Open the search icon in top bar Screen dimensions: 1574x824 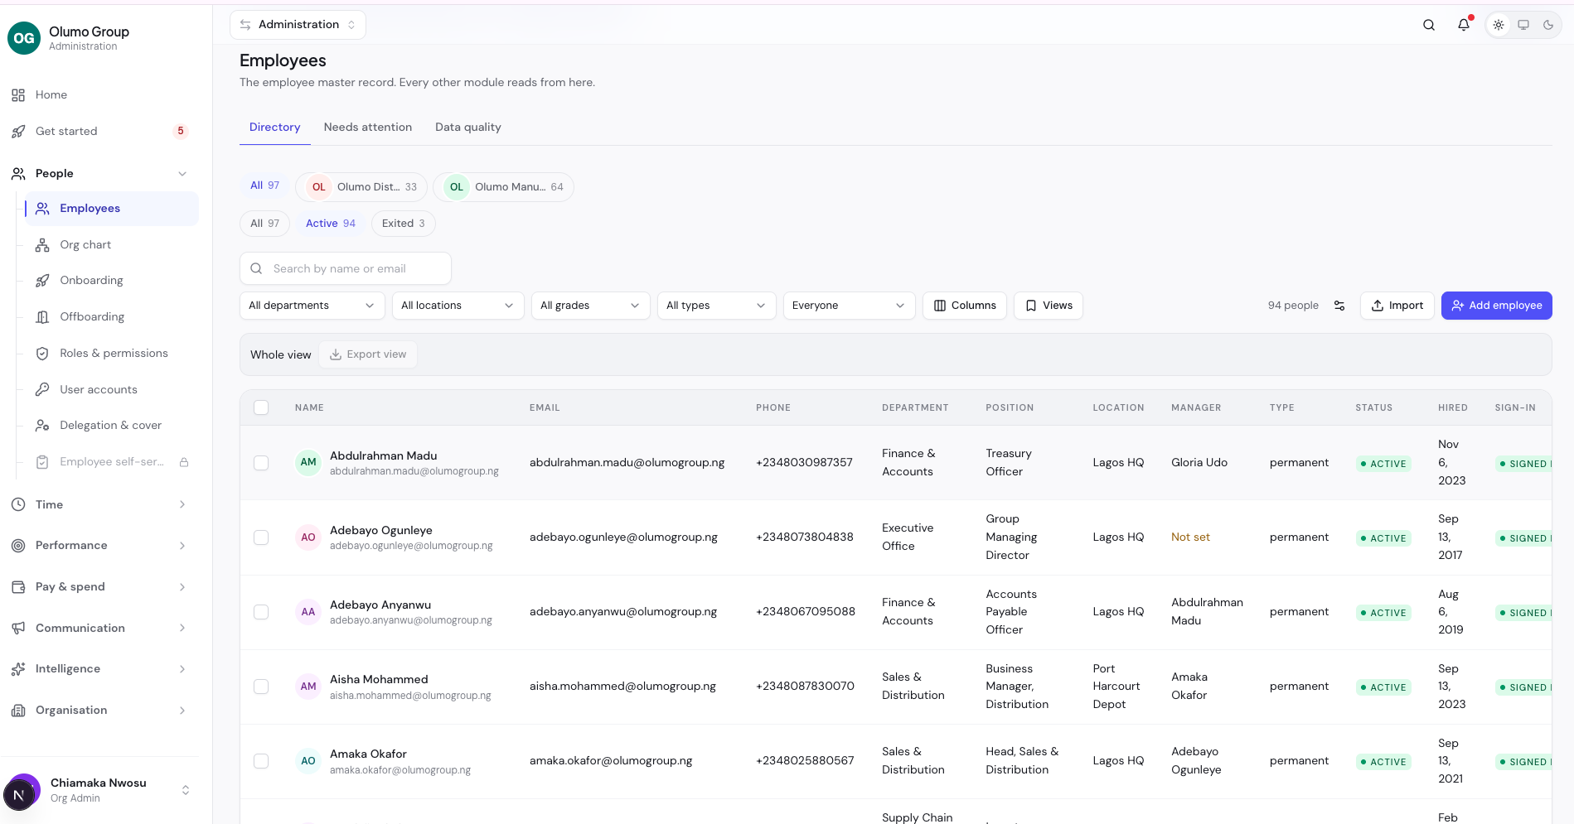[x=1429, y=25]
